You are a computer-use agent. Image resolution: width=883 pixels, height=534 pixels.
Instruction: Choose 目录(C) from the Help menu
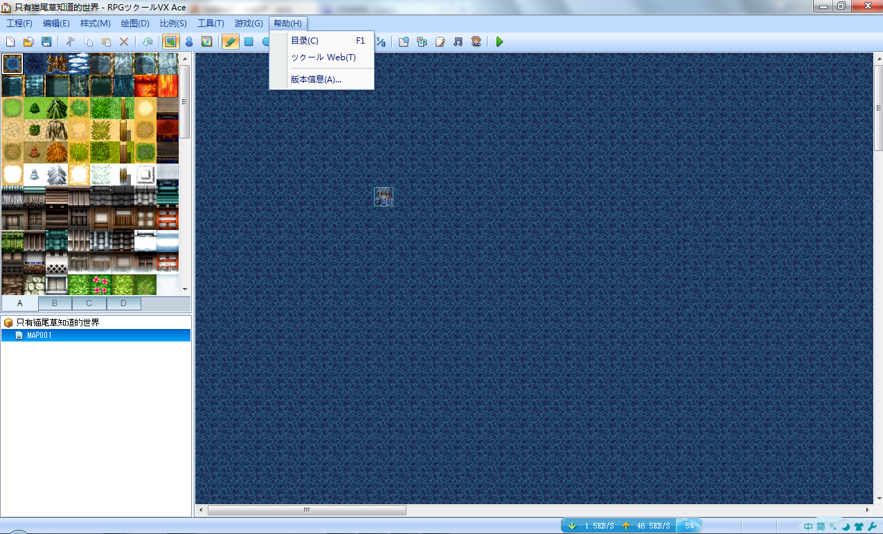[x=305, y=41]
